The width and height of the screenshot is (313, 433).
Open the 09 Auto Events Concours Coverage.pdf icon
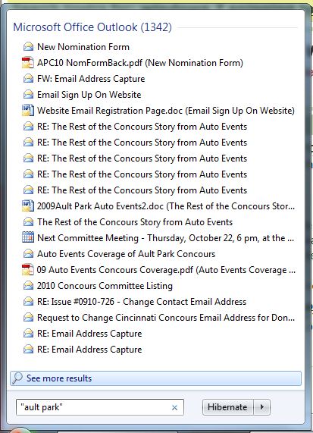tap(28, 270)
